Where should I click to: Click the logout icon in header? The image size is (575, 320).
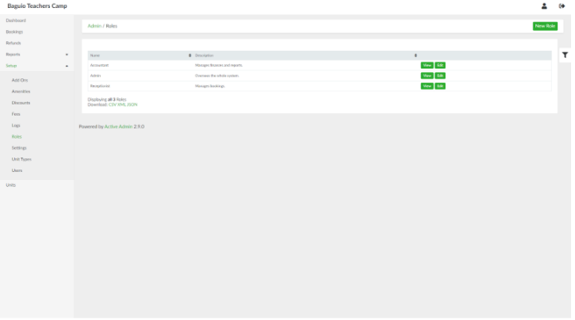coord(562,6)
